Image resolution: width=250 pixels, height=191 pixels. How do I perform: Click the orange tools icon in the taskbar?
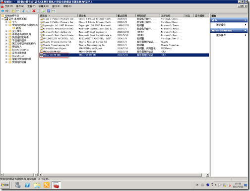(x=47, y=185)
